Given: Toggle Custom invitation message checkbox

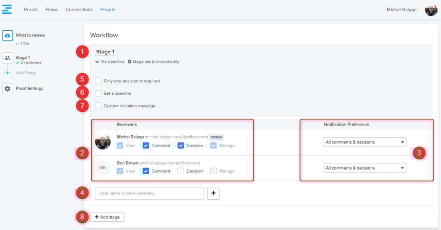Looking at the screenshot, I should 98,106.
